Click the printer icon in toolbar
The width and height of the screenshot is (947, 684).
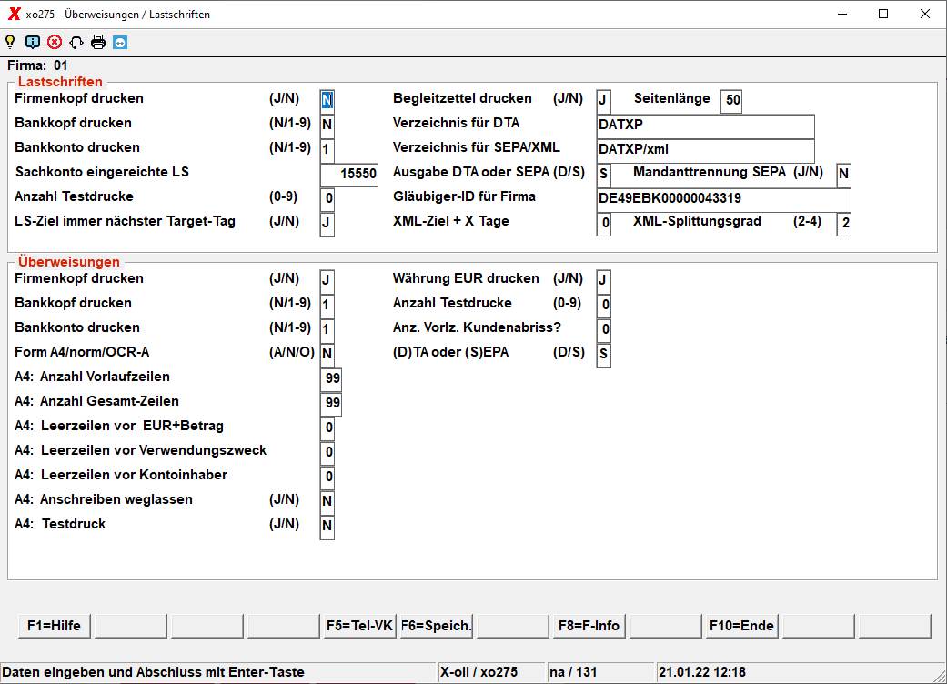click(98, 42)
